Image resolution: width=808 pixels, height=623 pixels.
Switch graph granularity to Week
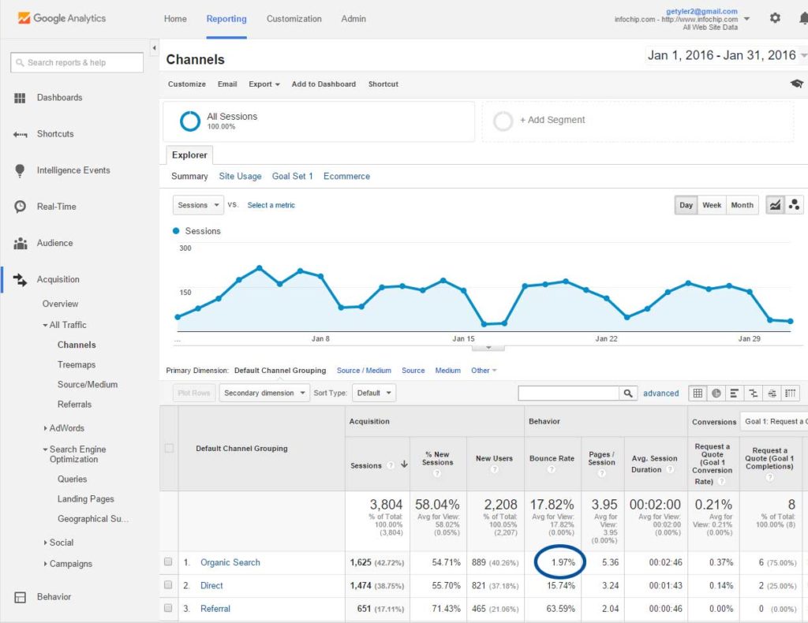click(x=711, y=204)
